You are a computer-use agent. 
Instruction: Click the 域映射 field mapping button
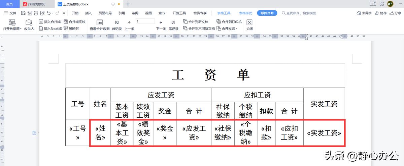[71, 29]
